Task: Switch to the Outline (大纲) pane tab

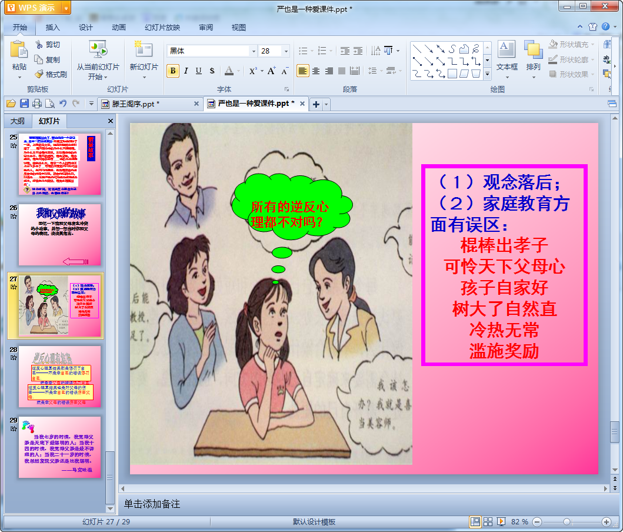Action: coord(17,121)
